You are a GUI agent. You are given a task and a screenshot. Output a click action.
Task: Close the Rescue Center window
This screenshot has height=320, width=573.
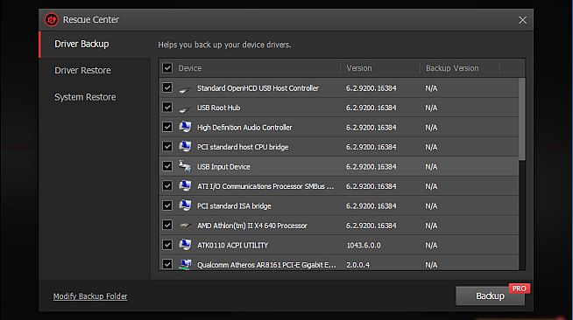pos(522,20)
